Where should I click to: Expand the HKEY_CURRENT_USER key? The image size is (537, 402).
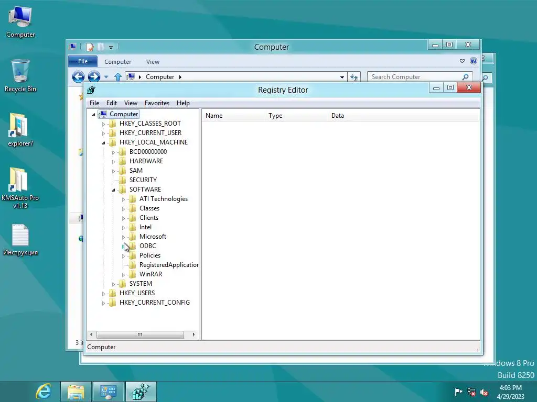pos(103,133)
